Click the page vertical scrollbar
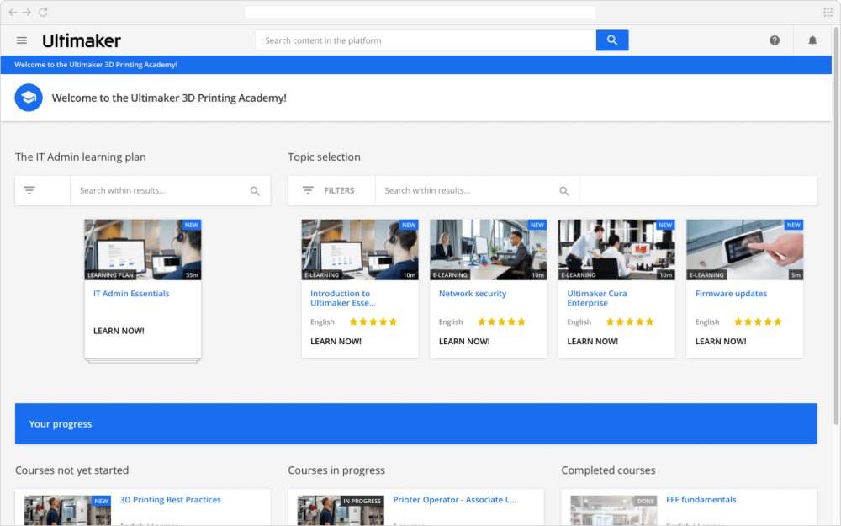This screenshot has width=841, height=526. [836, 226]
